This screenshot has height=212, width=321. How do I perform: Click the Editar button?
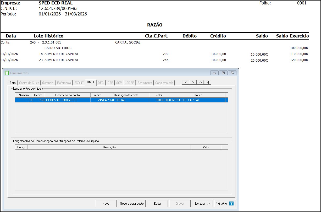[x=157, y=204]
